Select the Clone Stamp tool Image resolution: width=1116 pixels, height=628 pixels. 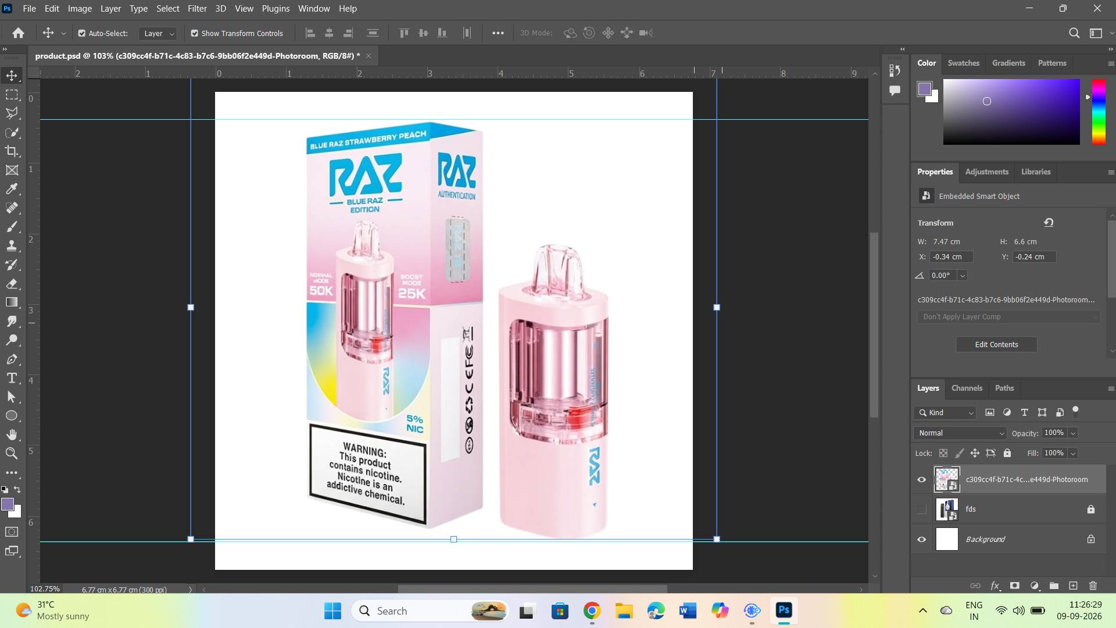pyautogui.click(x=12, y=245)
